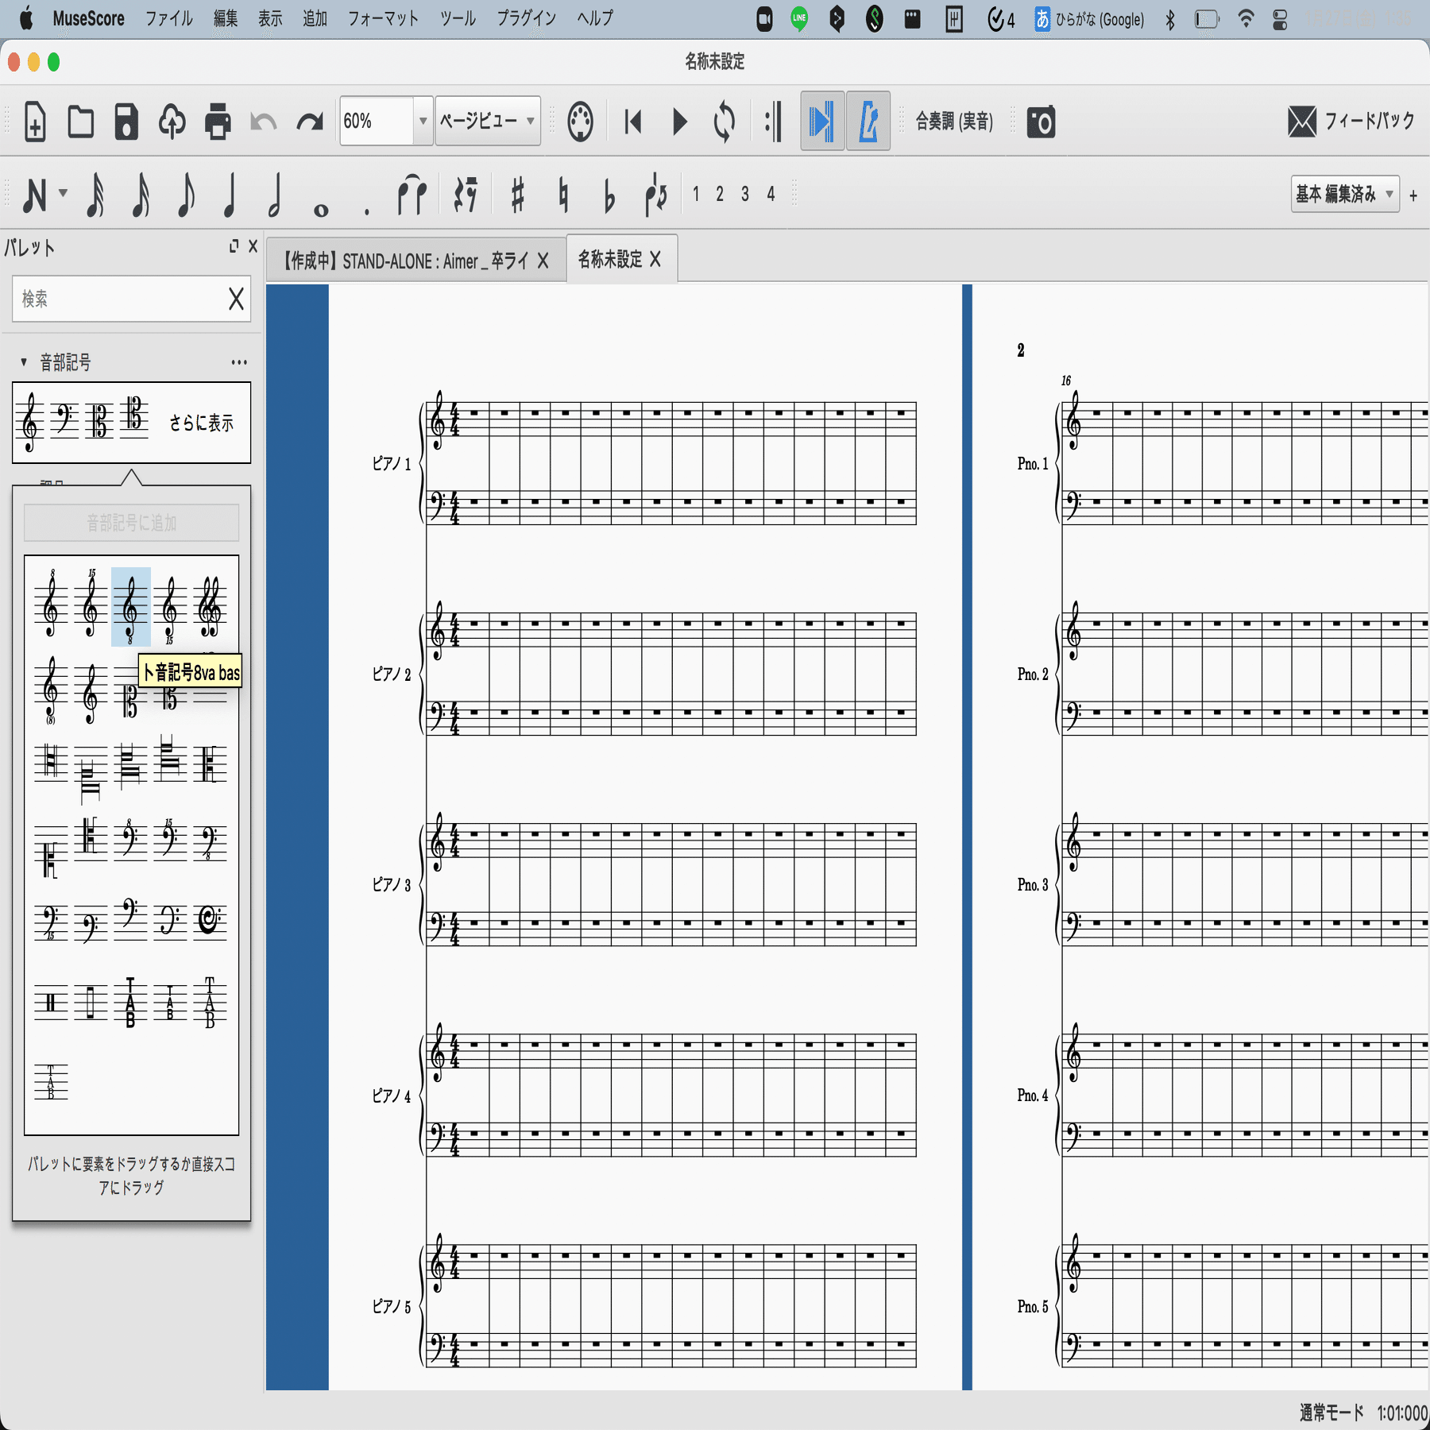Apply flat accidental
This screenshot has height=1430, width=1430.
[x=609, y=197]
